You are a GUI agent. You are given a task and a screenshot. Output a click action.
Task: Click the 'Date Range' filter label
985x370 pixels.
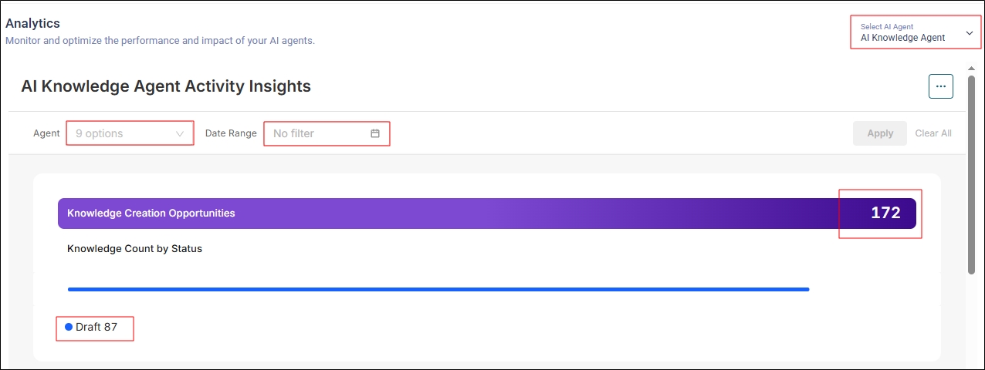[230, 133]
